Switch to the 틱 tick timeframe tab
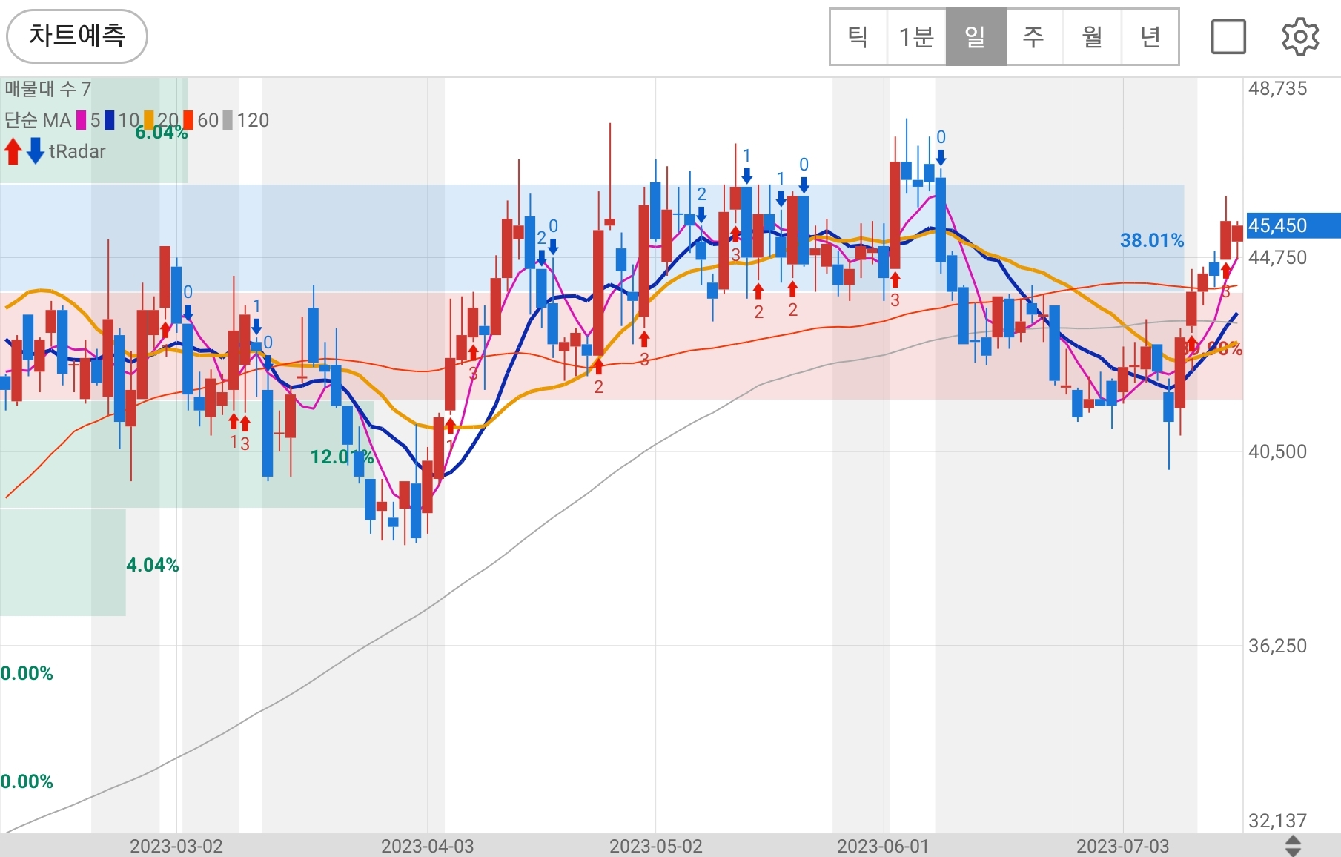Screen dimensions: 1341x857 pos(858,37)
